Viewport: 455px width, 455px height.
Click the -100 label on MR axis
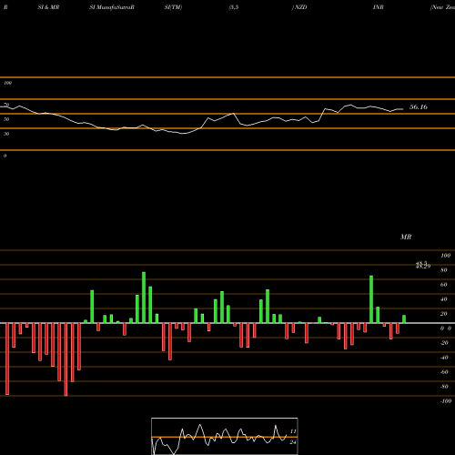pyautogui.click(x=446, y=401)
